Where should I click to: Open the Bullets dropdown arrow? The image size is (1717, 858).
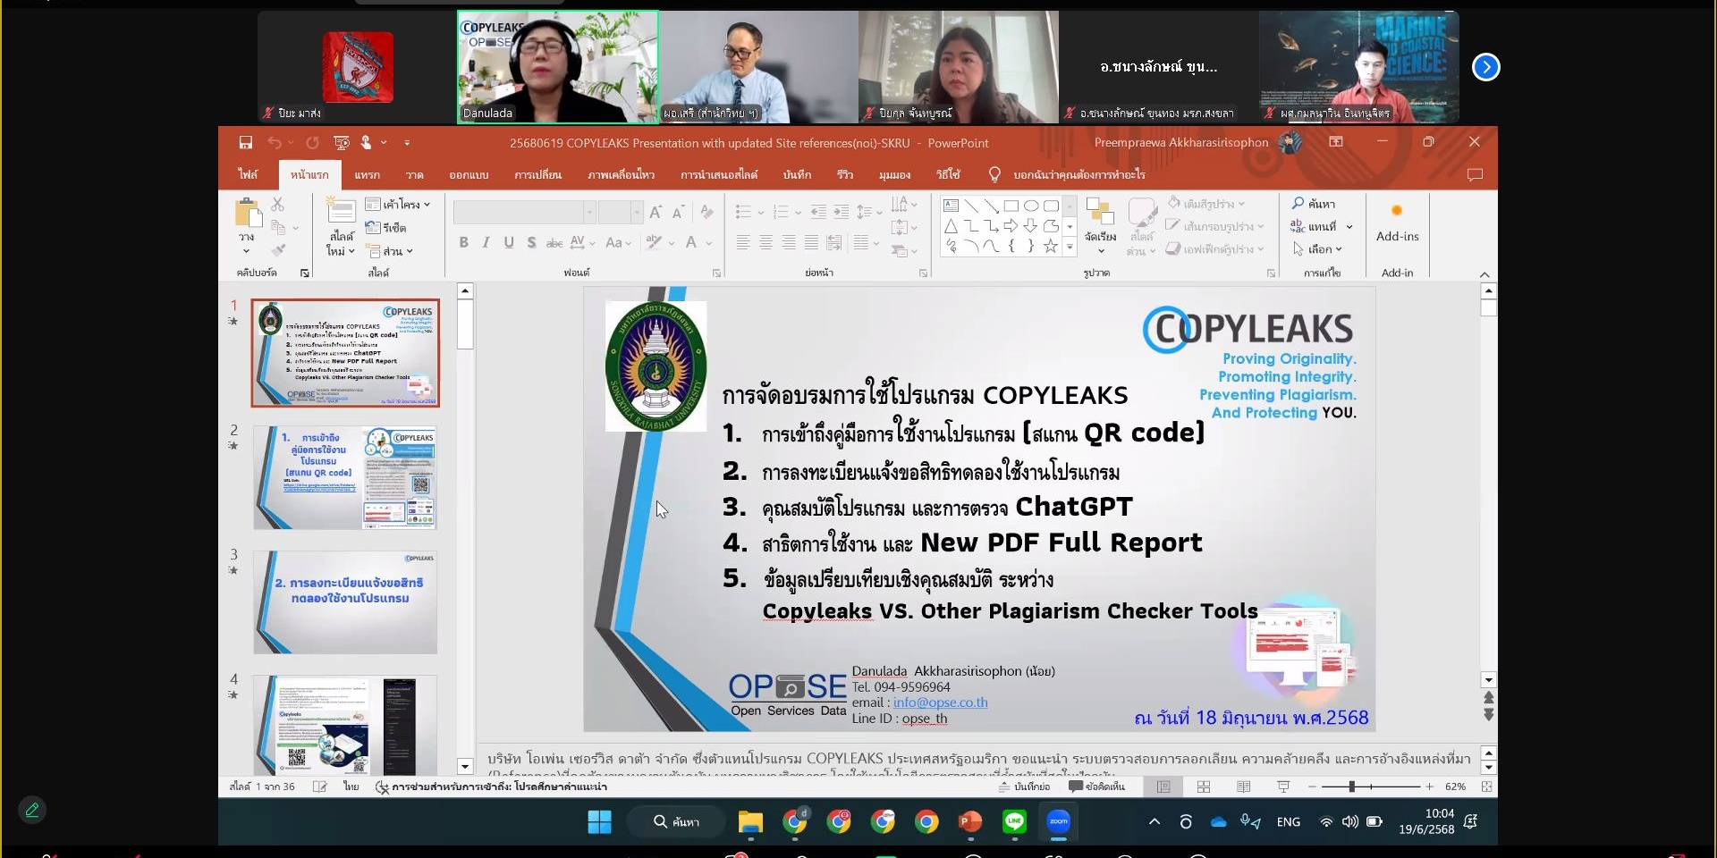pos(761,212)
